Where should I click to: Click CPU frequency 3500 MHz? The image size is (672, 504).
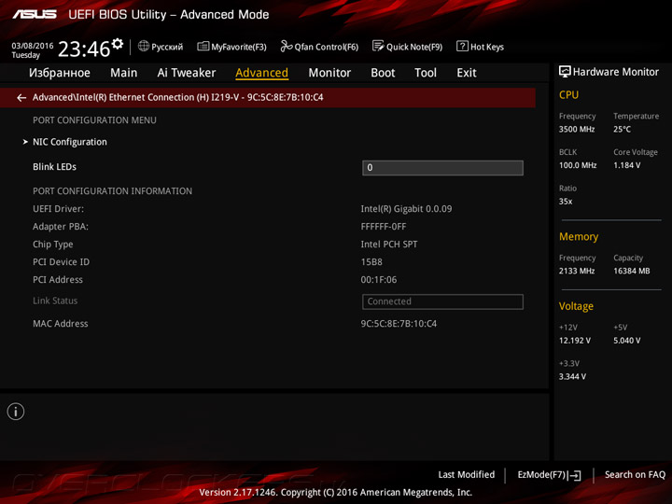[577, 129]
